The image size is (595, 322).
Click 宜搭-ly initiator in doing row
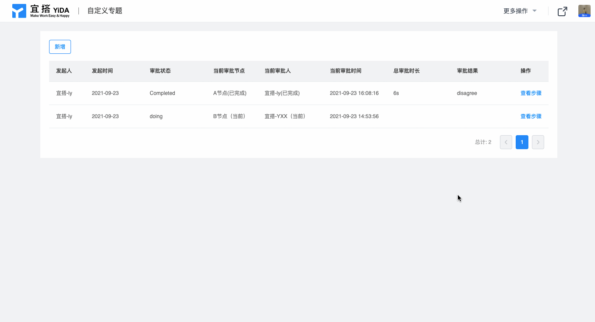(x=64, y=116)
